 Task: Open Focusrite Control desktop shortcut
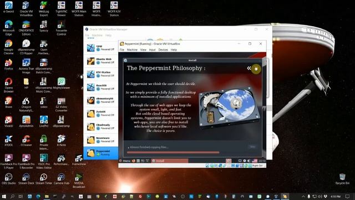62,28
